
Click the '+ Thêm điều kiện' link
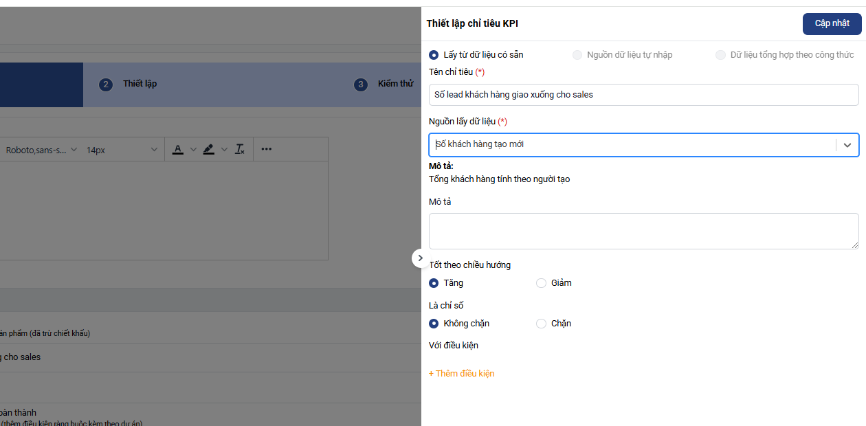461,374
